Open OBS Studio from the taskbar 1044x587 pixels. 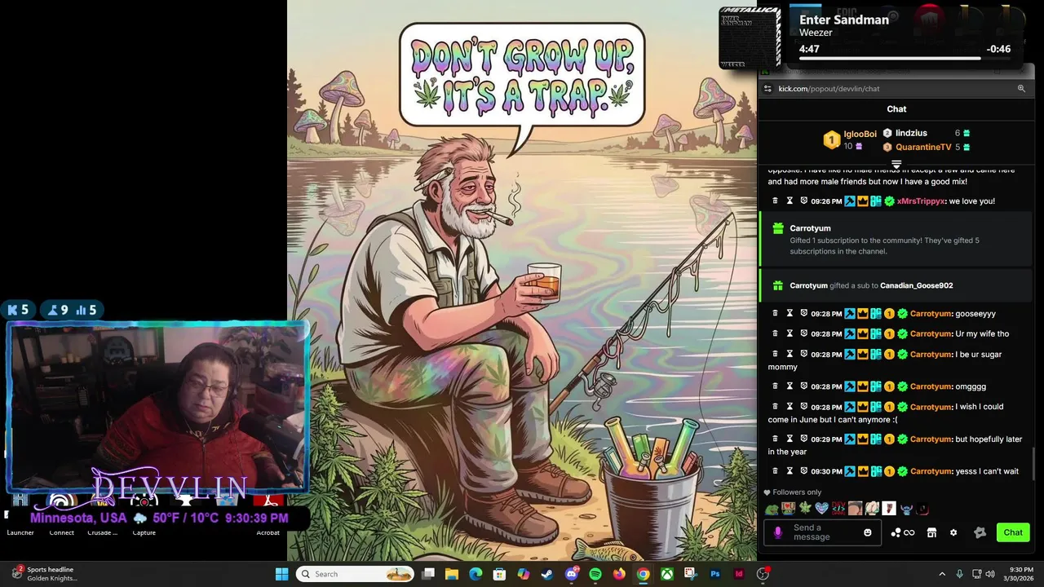pyautogui.click(x=763, y=574)
